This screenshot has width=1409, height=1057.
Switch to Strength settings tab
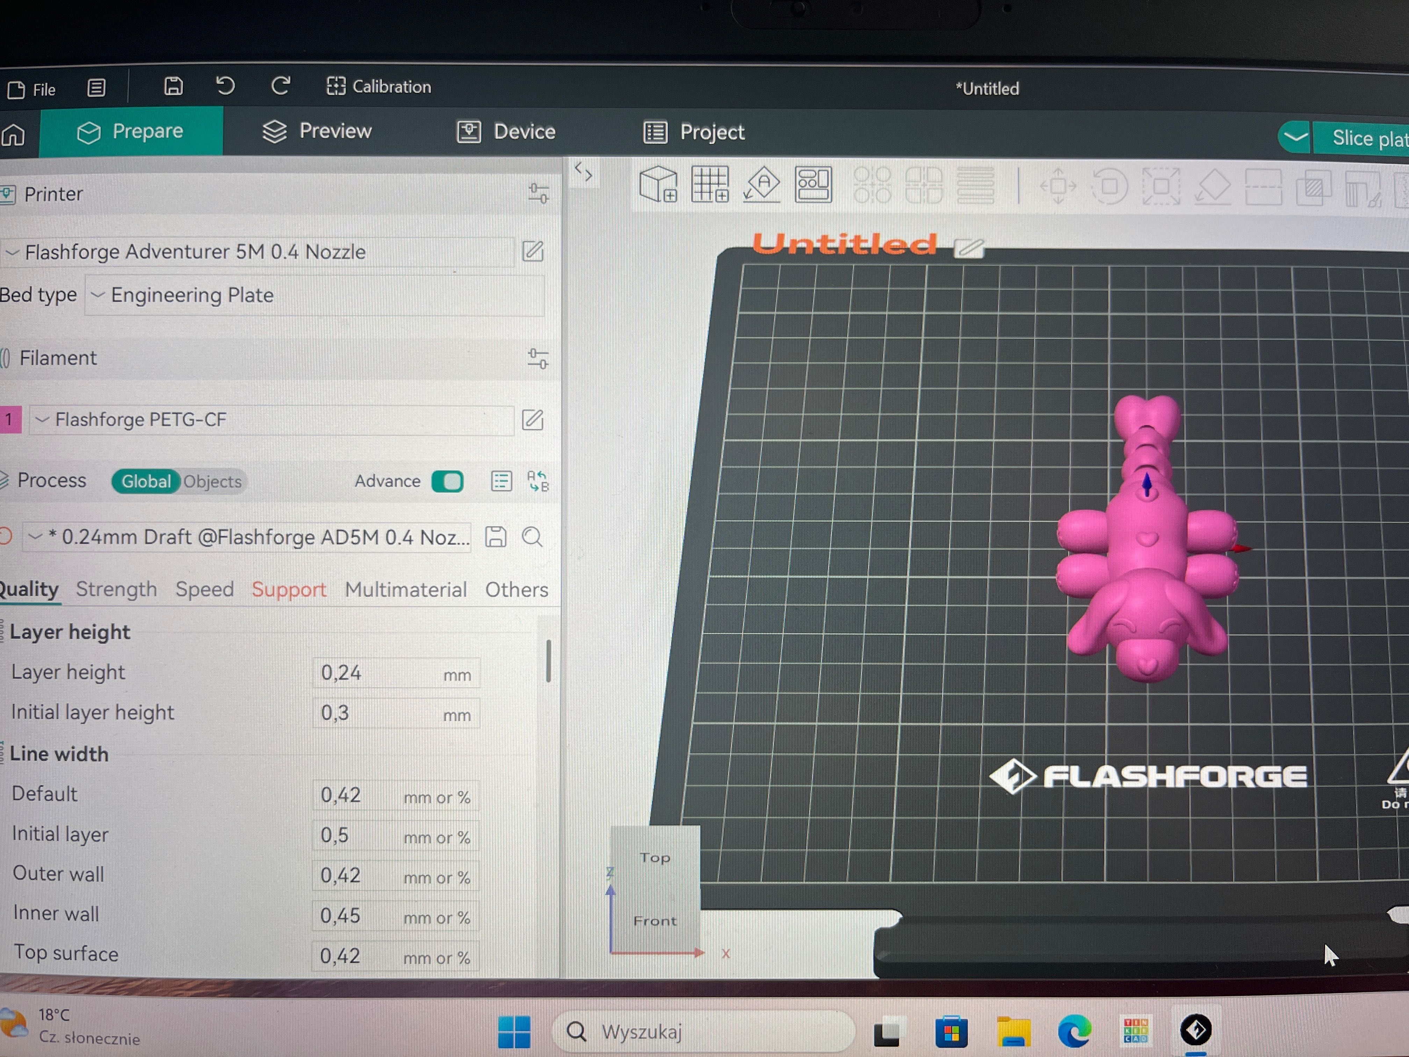(x=117, y=589)
